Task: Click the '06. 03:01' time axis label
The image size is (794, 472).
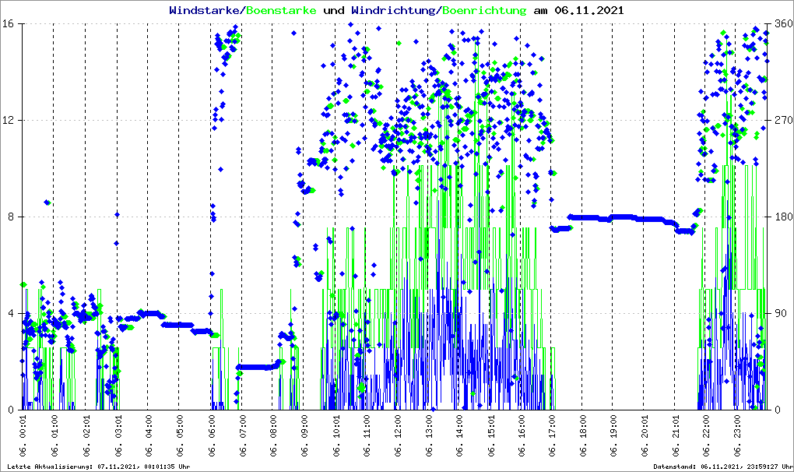Action: coord(118,435)
